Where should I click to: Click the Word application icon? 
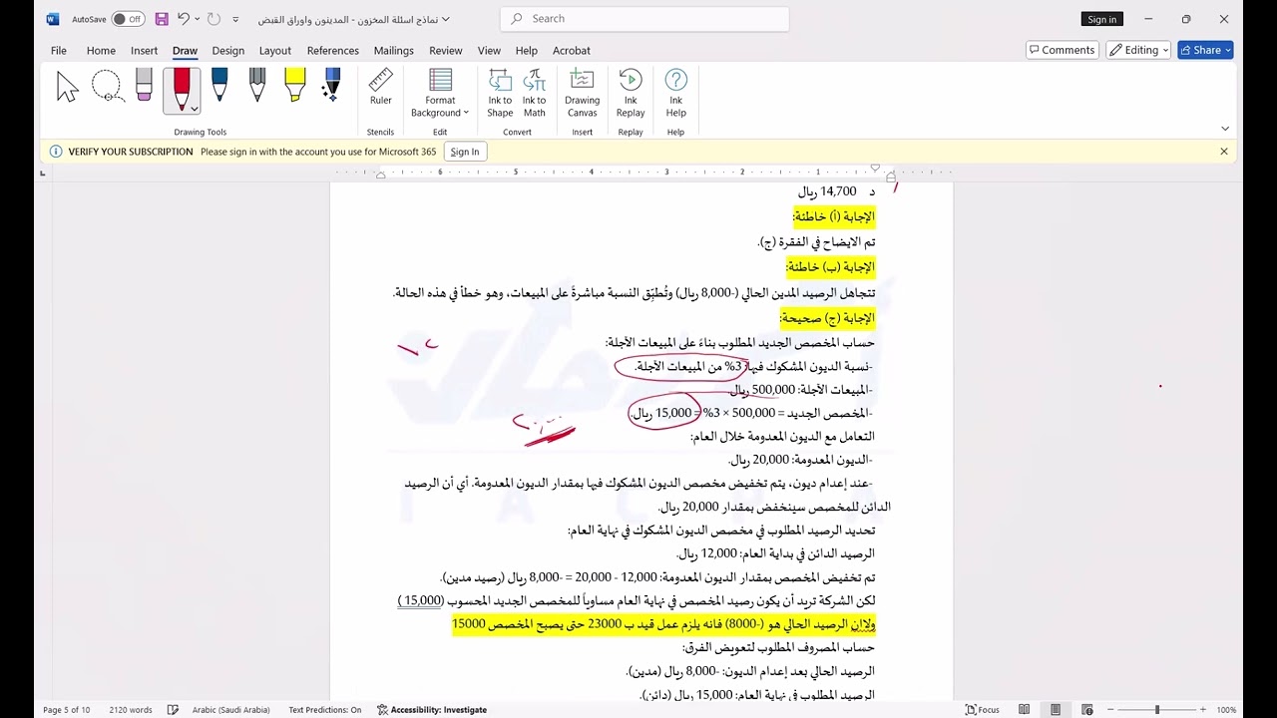tap(53, 19)
